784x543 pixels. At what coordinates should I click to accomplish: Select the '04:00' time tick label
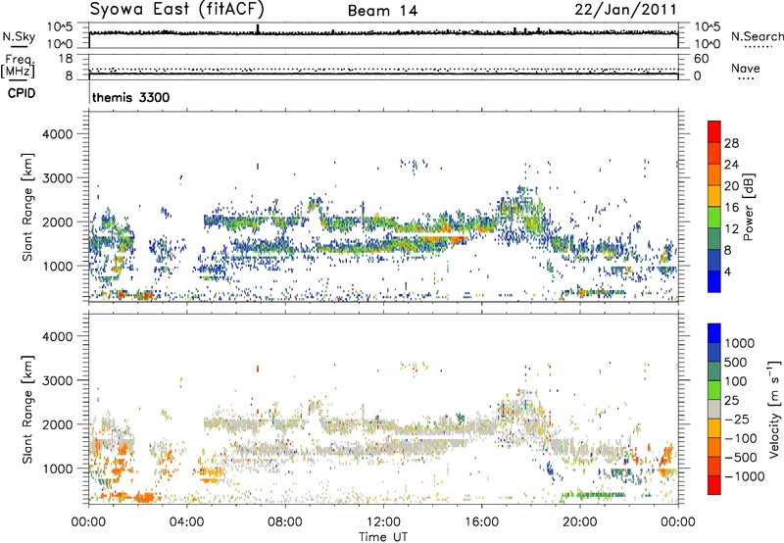[186, 522]
